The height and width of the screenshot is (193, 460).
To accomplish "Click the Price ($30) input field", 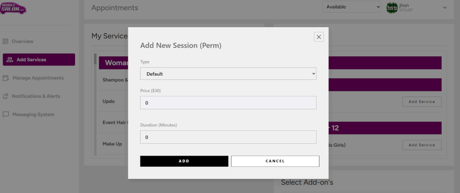I will tap(228, 103).
